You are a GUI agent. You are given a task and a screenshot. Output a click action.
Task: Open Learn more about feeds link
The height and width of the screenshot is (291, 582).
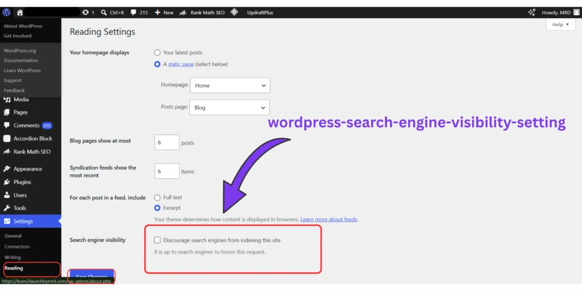click(329, 219)
